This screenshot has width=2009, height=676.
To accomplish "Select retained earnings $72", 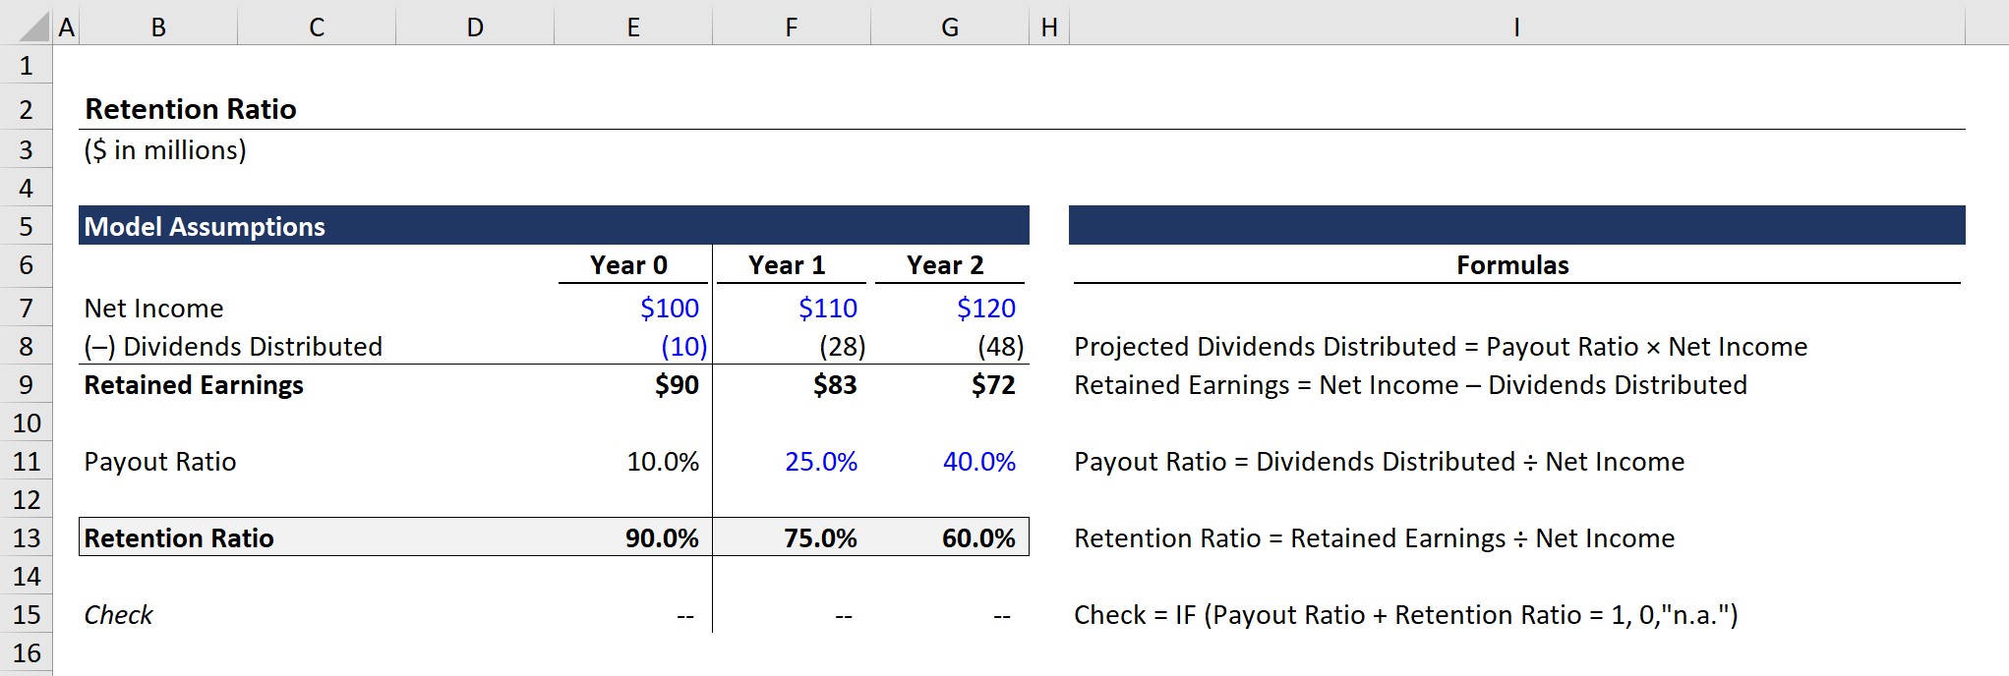I will (993, 384).
